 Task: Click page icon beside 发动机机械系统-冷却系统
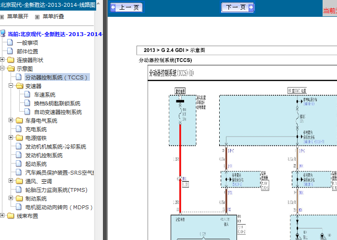19,146
